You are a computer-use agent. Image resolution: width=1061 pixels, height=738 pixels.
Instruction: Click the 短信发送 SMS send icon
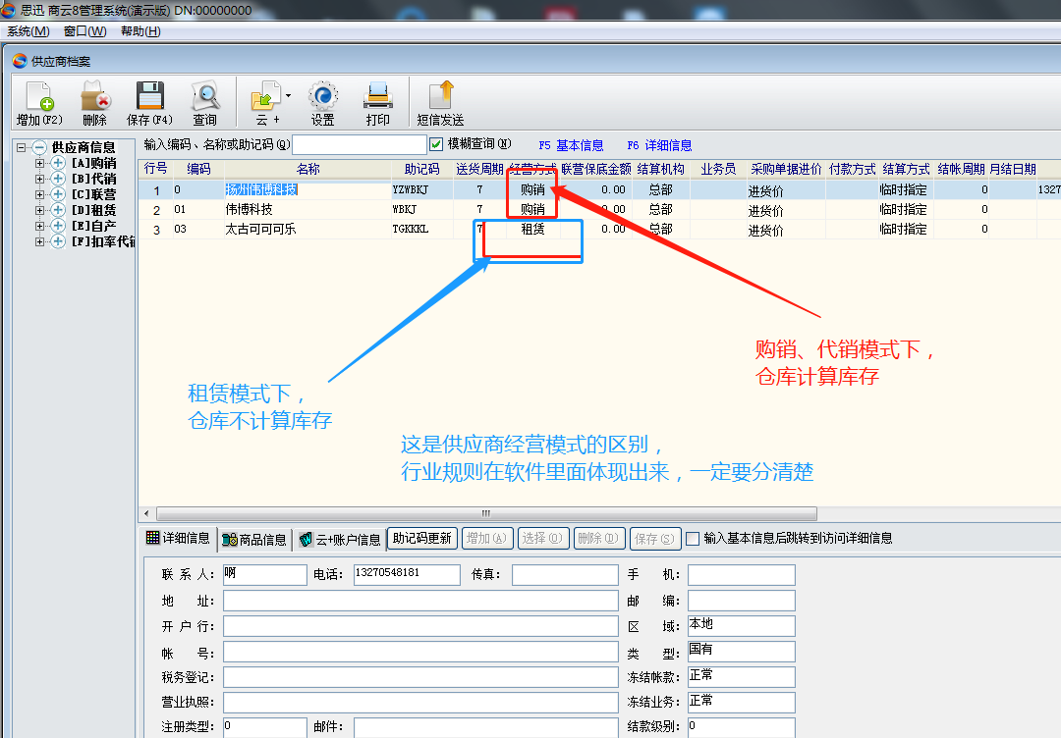(440, 98)
